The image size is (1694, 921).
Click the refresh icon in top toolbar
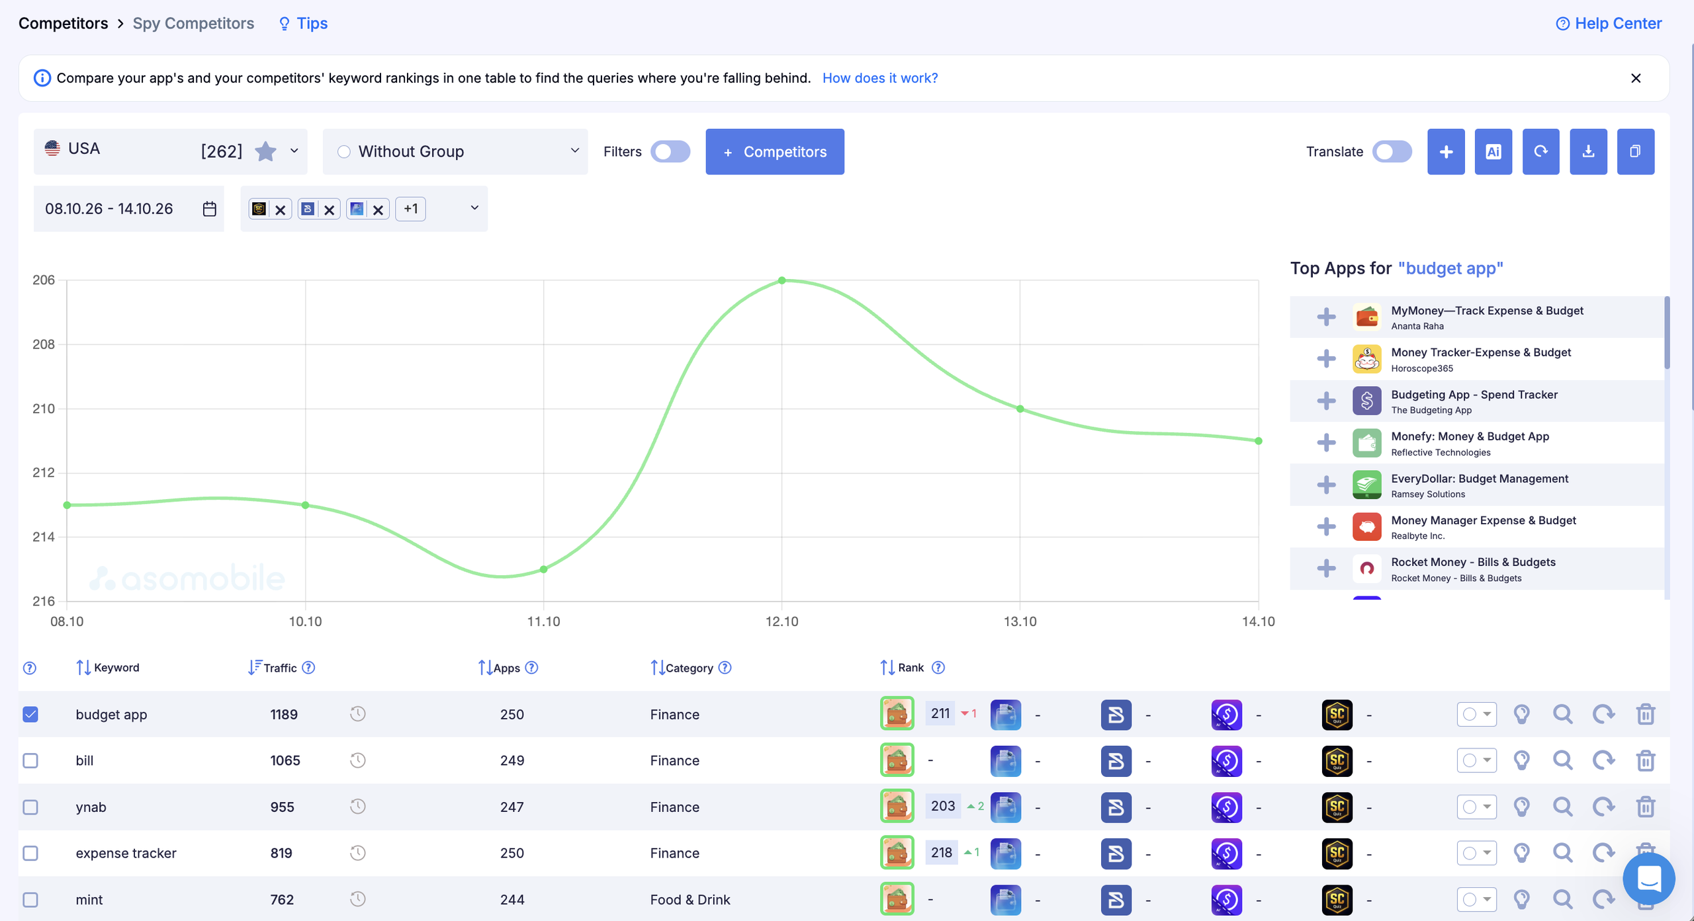pos(1540,151)
